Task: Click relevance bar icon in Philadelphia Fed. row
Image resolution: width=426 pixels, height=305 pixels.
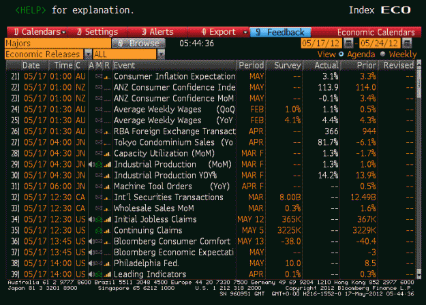Action: point(107,263)
